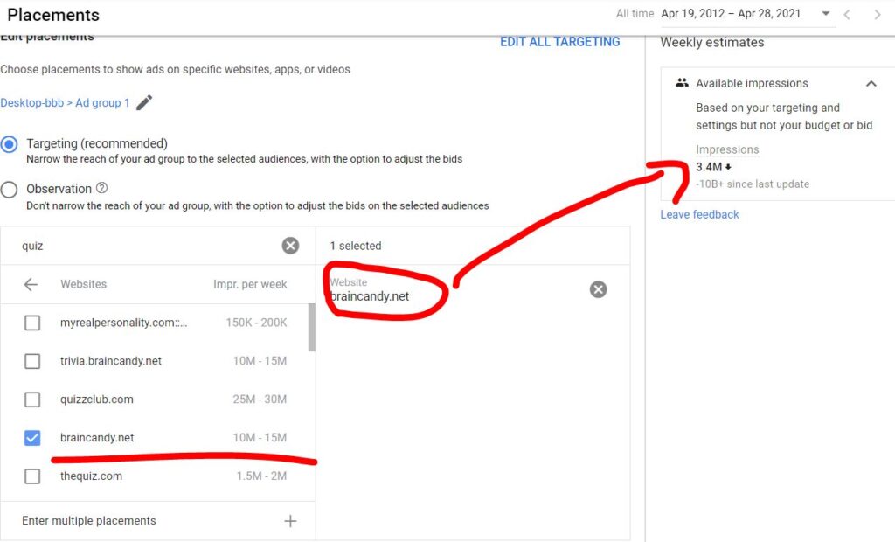Click '-10B+ since last update' text
This screenshot has width=895, height=542.
[753, 184]
